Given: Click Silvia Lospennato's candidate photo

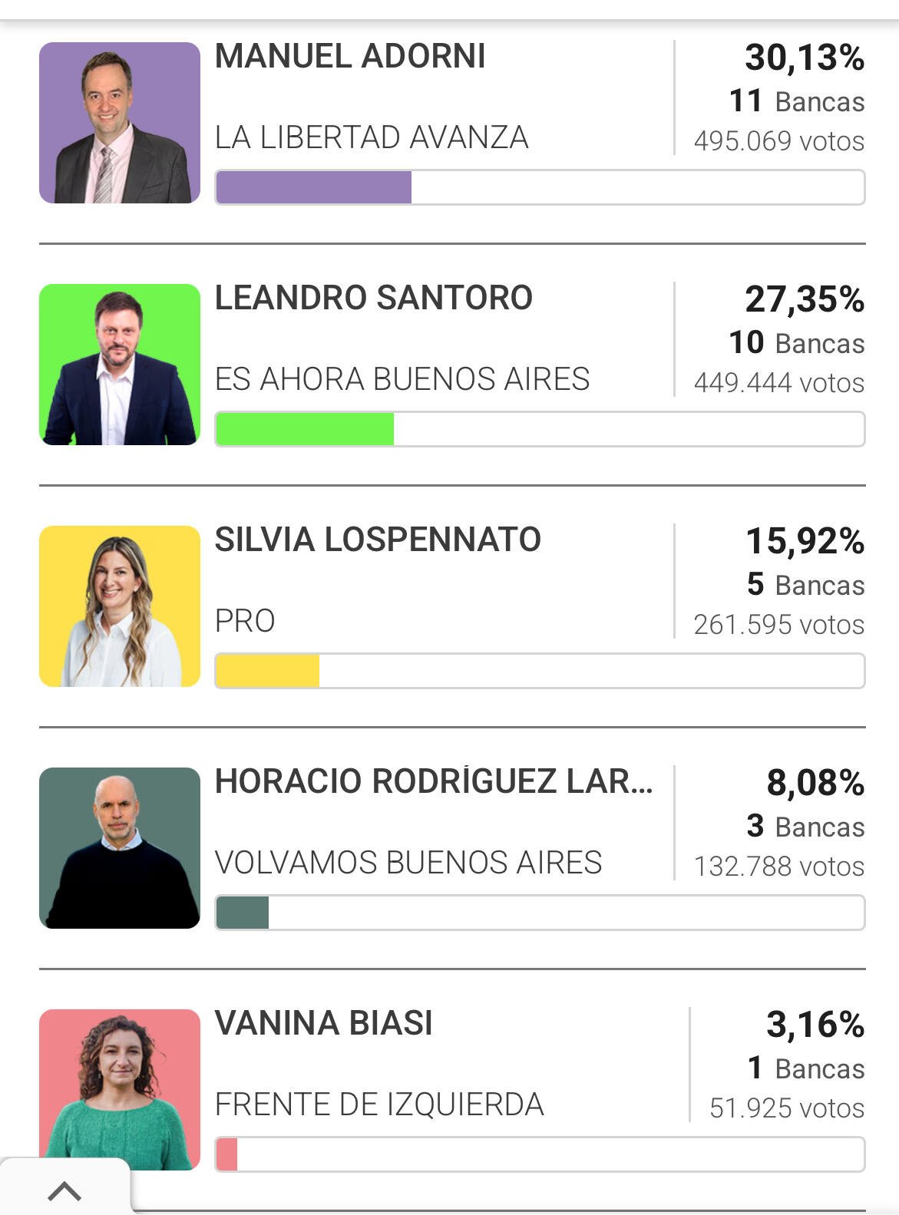Looking at the screenshot, I should click(120, 606).
